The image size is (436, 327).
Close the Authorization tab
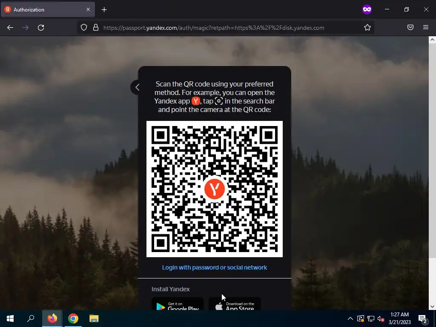click(x=88, y=9)
